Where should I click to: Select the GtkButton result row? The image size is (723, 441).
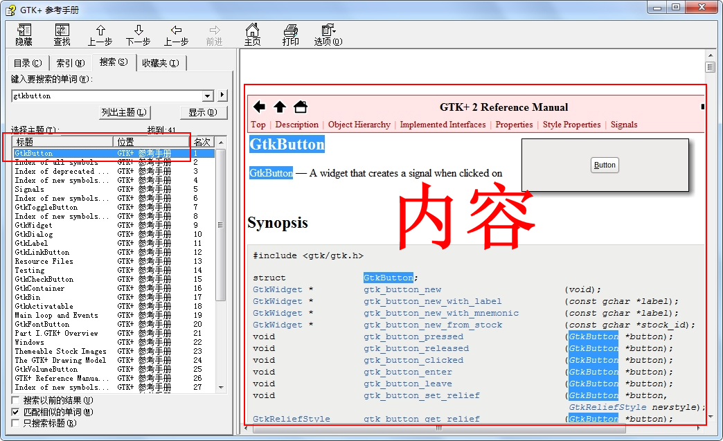(x=114, y=153)
